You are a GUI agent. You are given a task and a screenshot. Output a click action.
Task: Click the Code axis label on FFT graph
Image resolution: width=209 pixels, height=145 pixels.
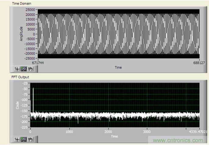(x=18, y=105)
